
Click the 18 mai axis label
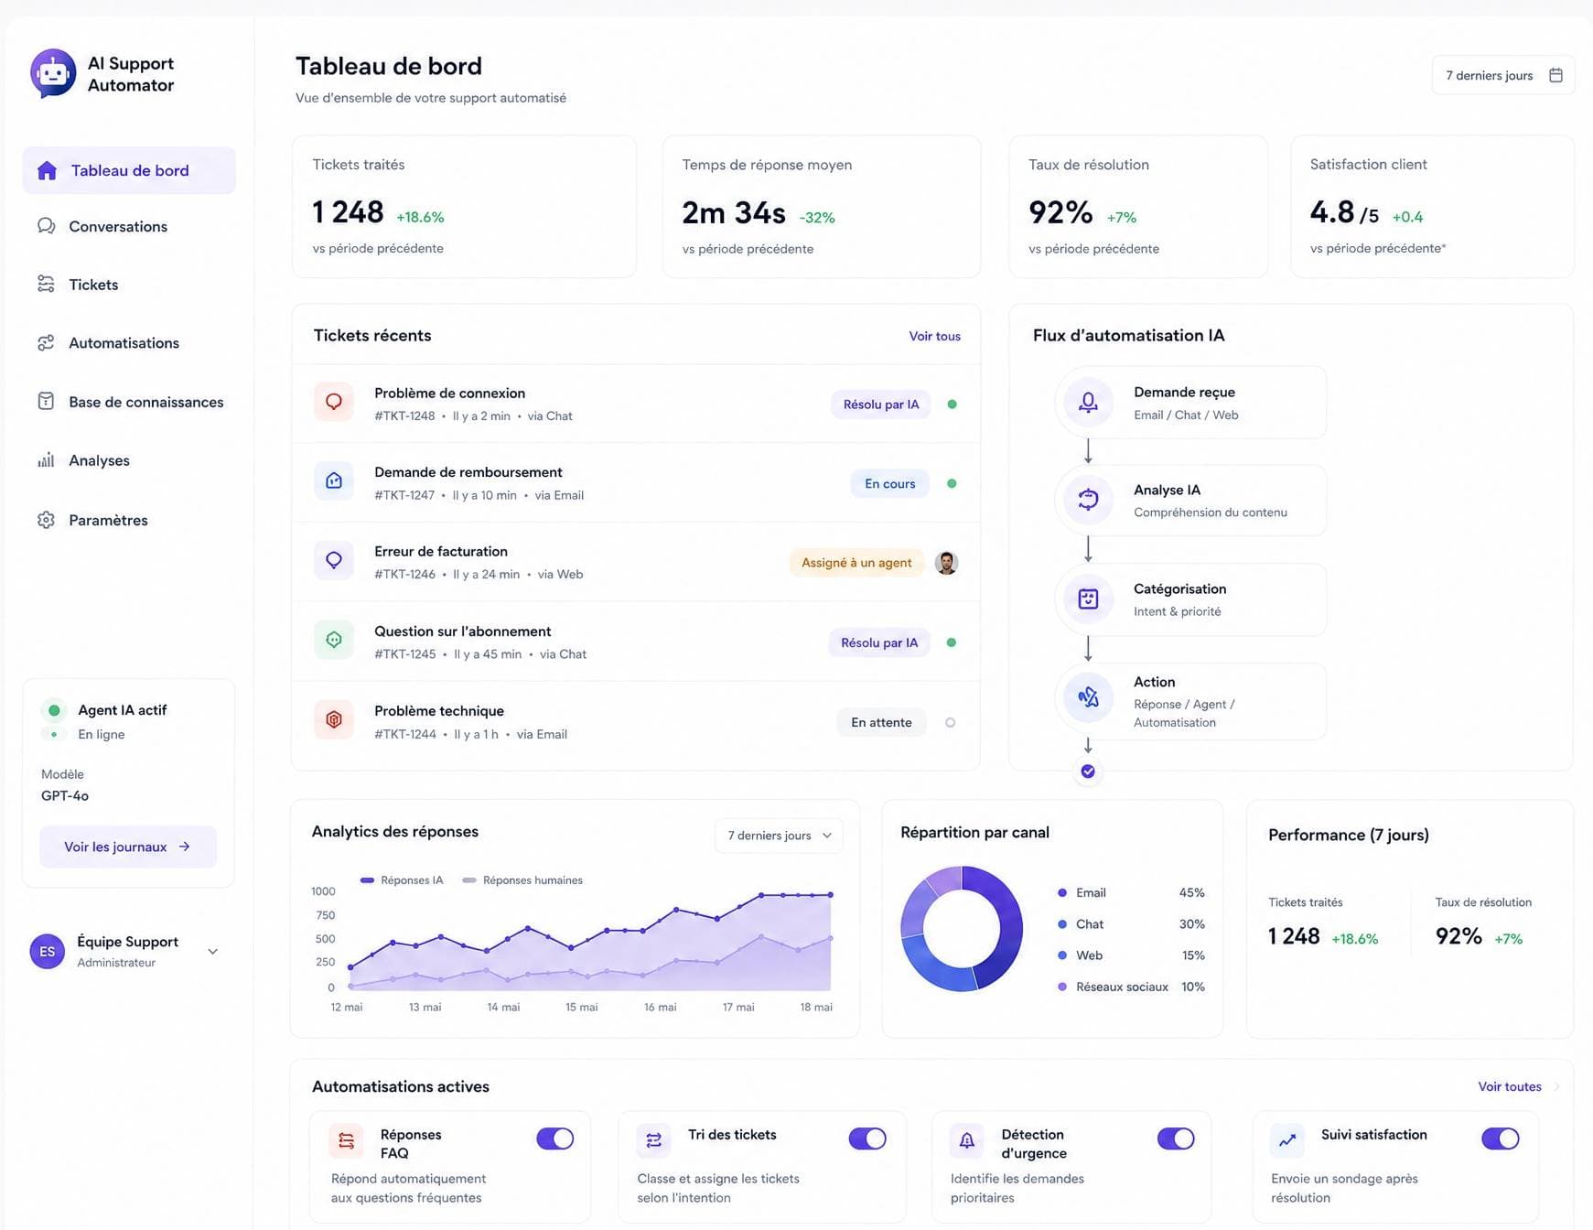[816, 1007]
